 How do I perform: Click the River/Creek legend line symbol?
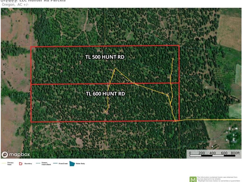pos(56,163)
